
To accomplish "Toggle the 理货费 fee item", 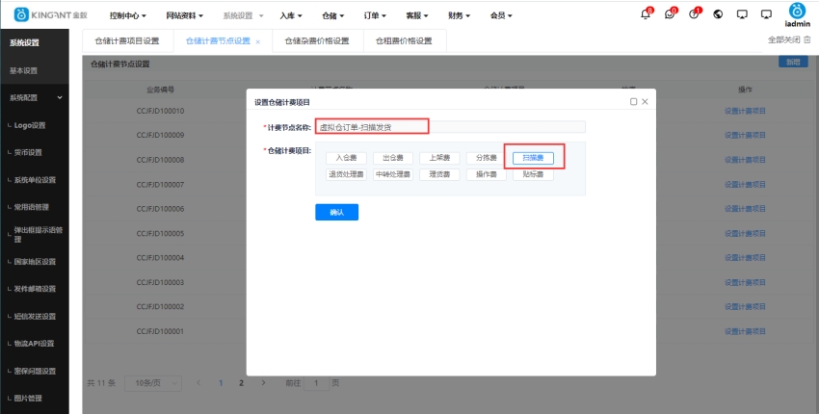I will 439,174.
